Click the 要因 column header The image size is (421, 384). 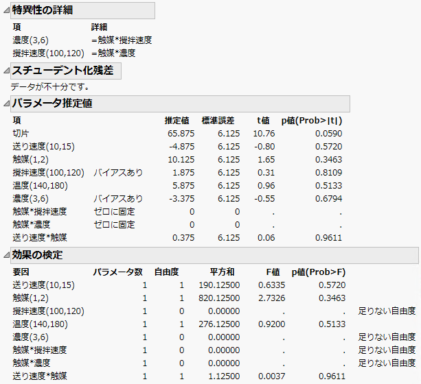[x=21, y=272]
